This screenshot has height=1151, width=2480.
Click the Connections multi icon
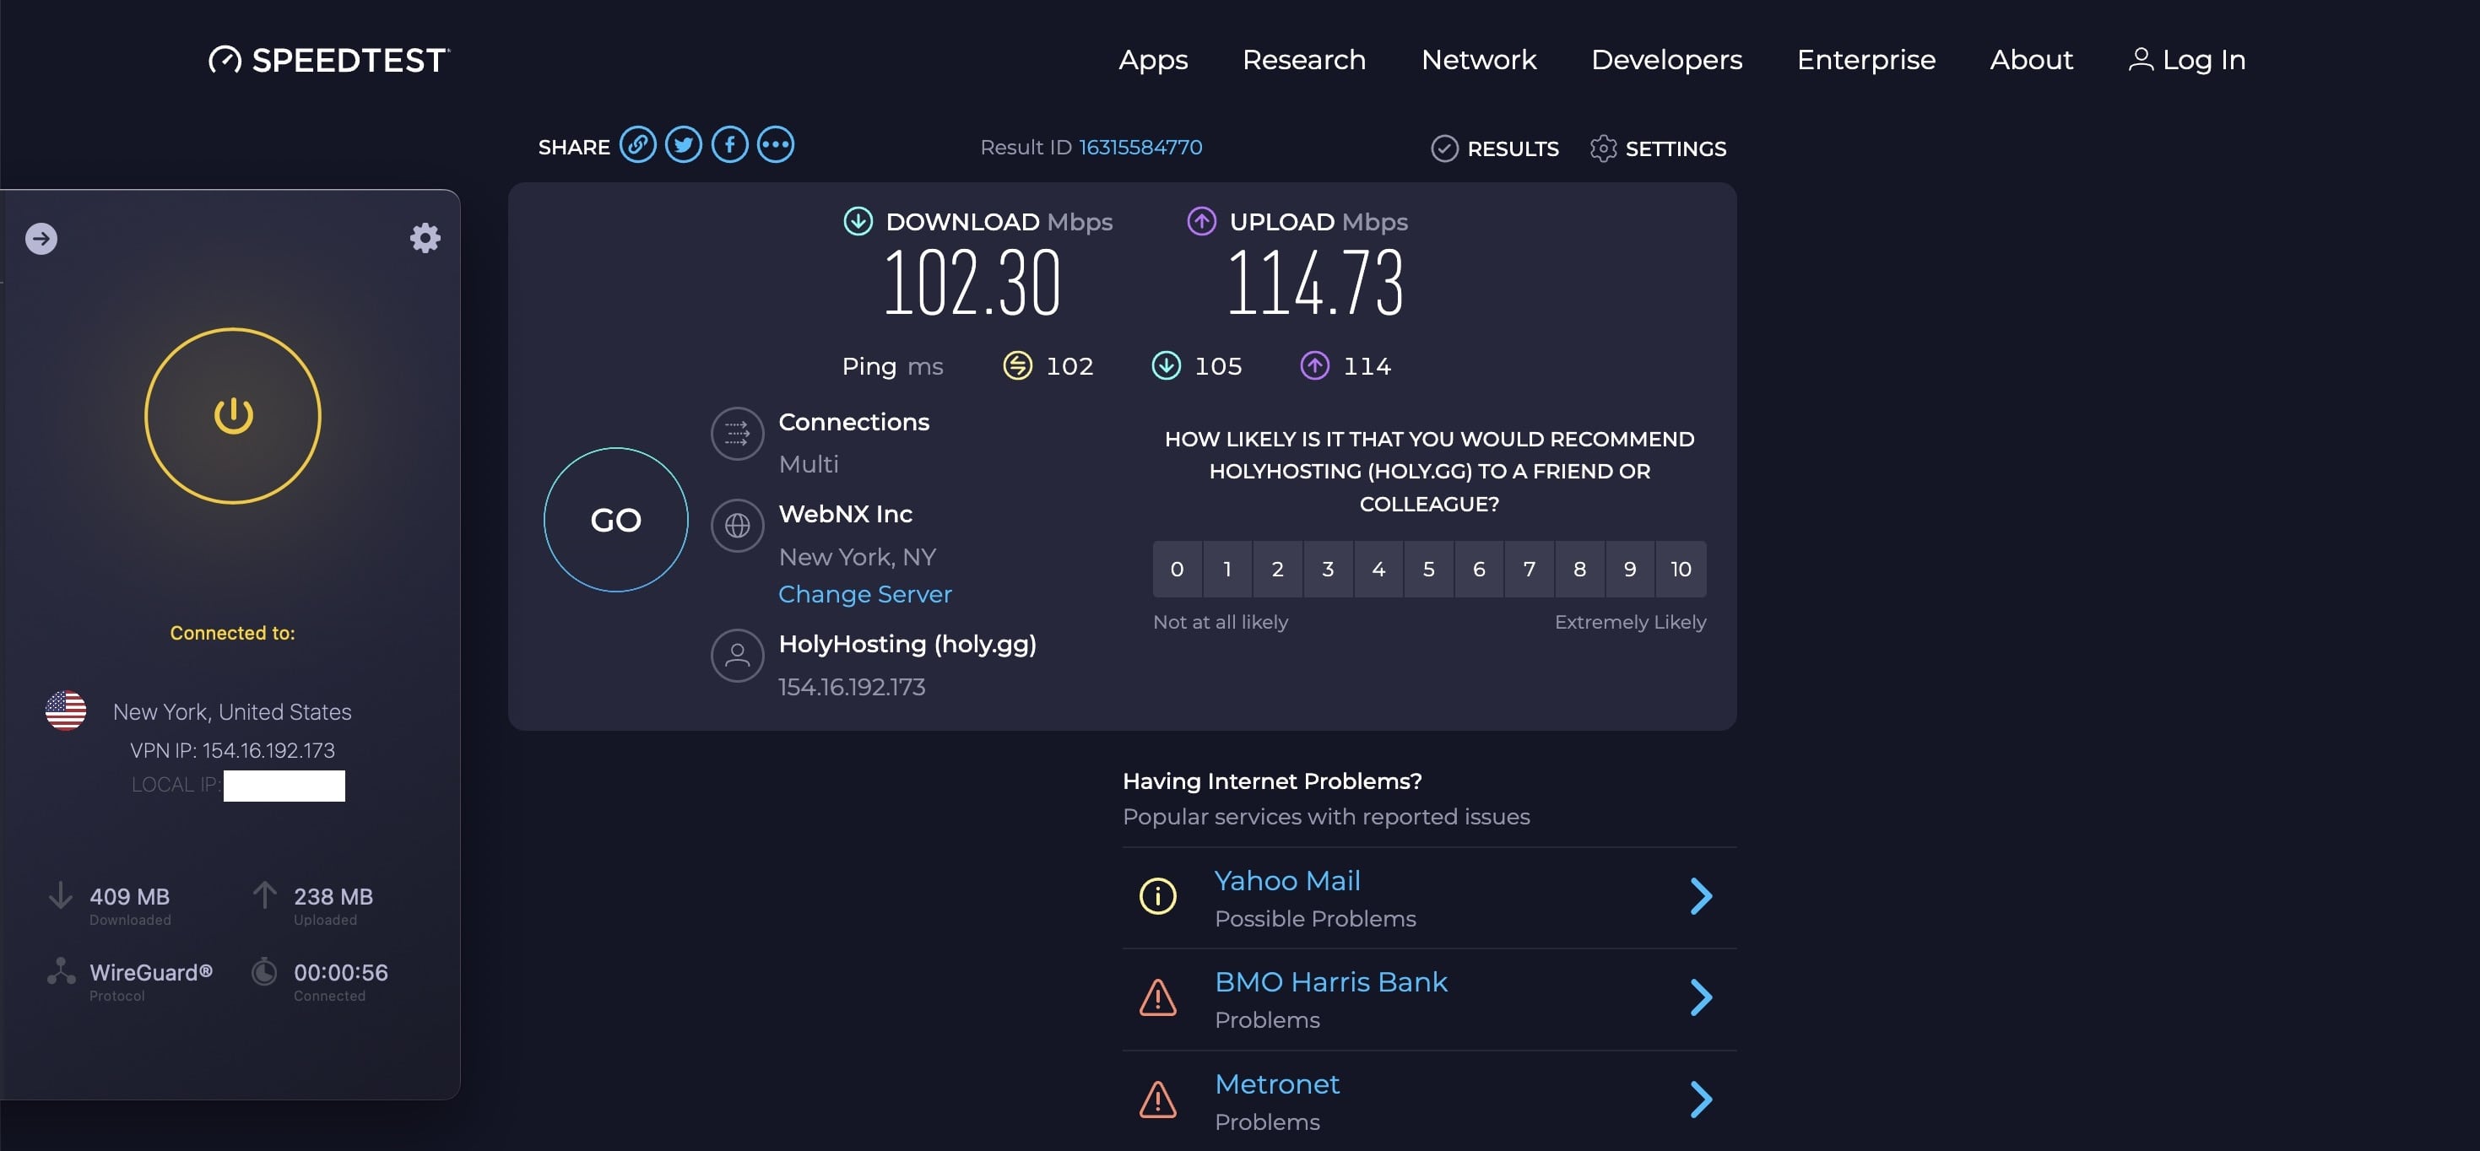point(738,434)
